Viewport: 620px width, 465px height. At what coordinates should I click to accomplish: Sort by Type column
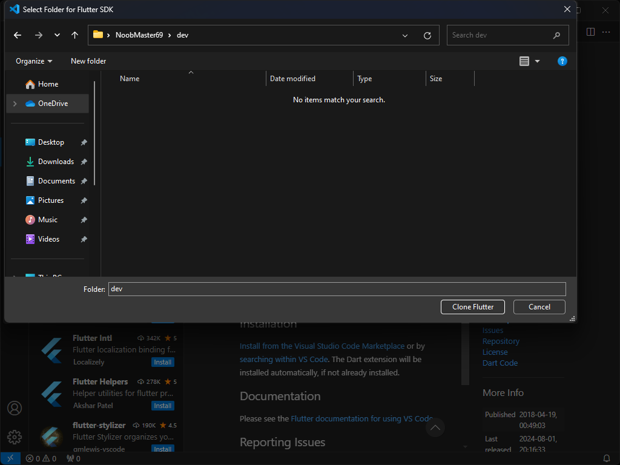click(x=364, y=79)
